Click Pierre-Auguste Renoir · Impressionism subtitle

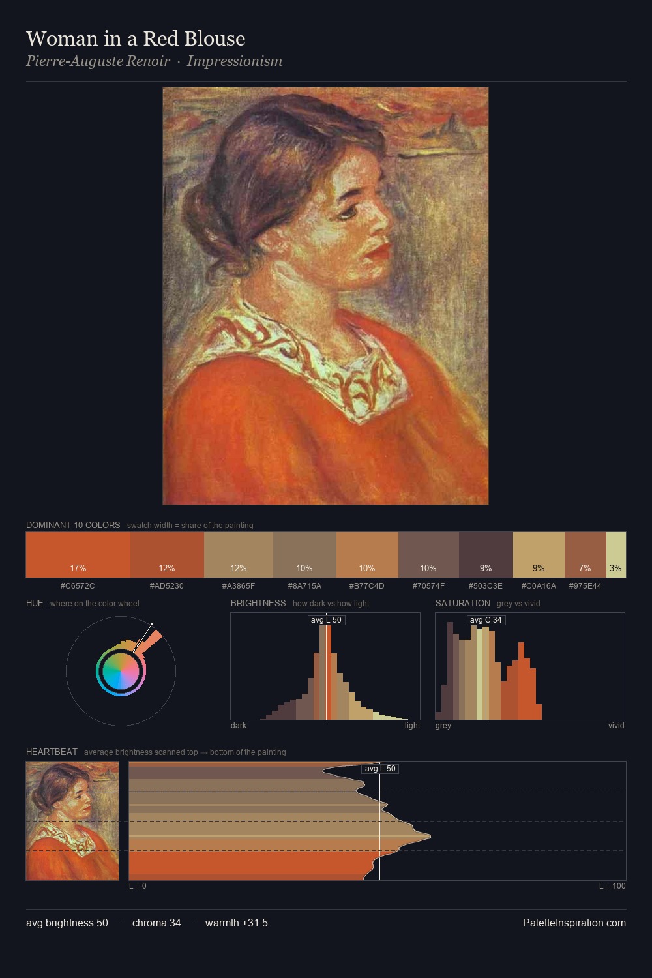click(154, 61)
